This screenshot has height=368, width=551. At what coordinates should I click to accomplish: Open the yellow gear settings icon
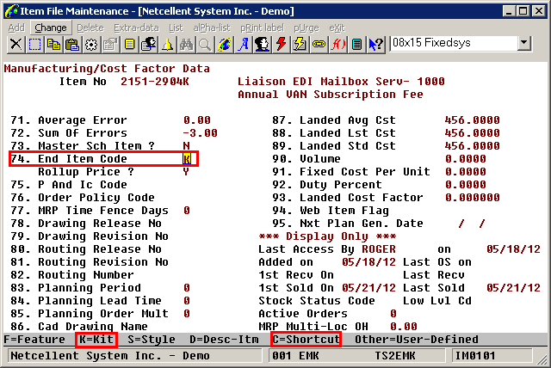92,45
